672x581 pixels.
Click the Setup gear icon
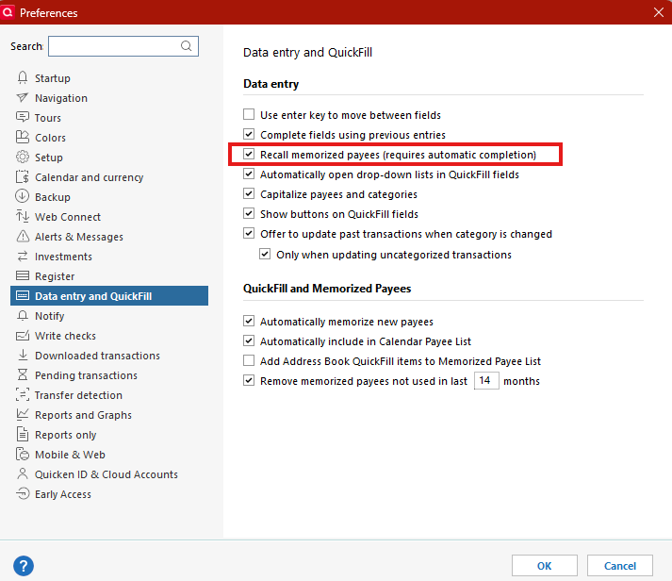coord(23,157)
